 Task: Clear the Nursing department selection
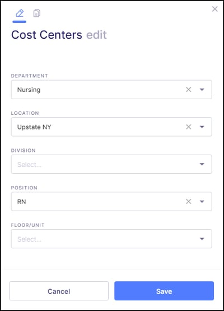(x=189, y=90)
